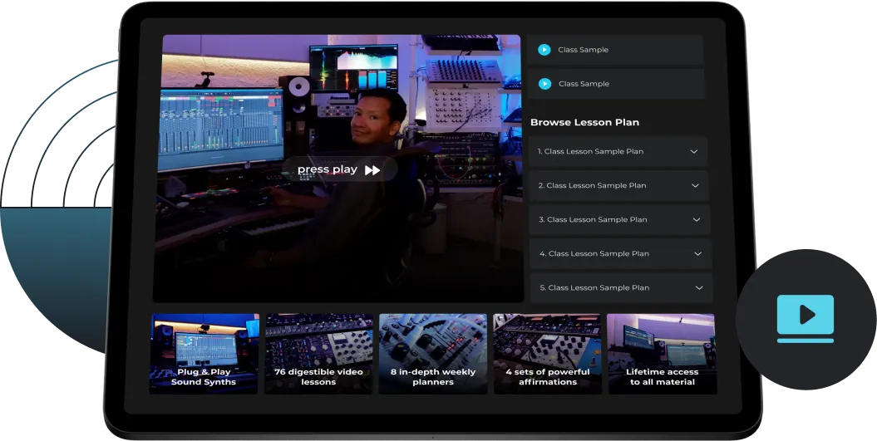Select the "1. Class Lesson Sample Plan" label
The width and height of the screenshot is (877, 441).
click(590, 152)
